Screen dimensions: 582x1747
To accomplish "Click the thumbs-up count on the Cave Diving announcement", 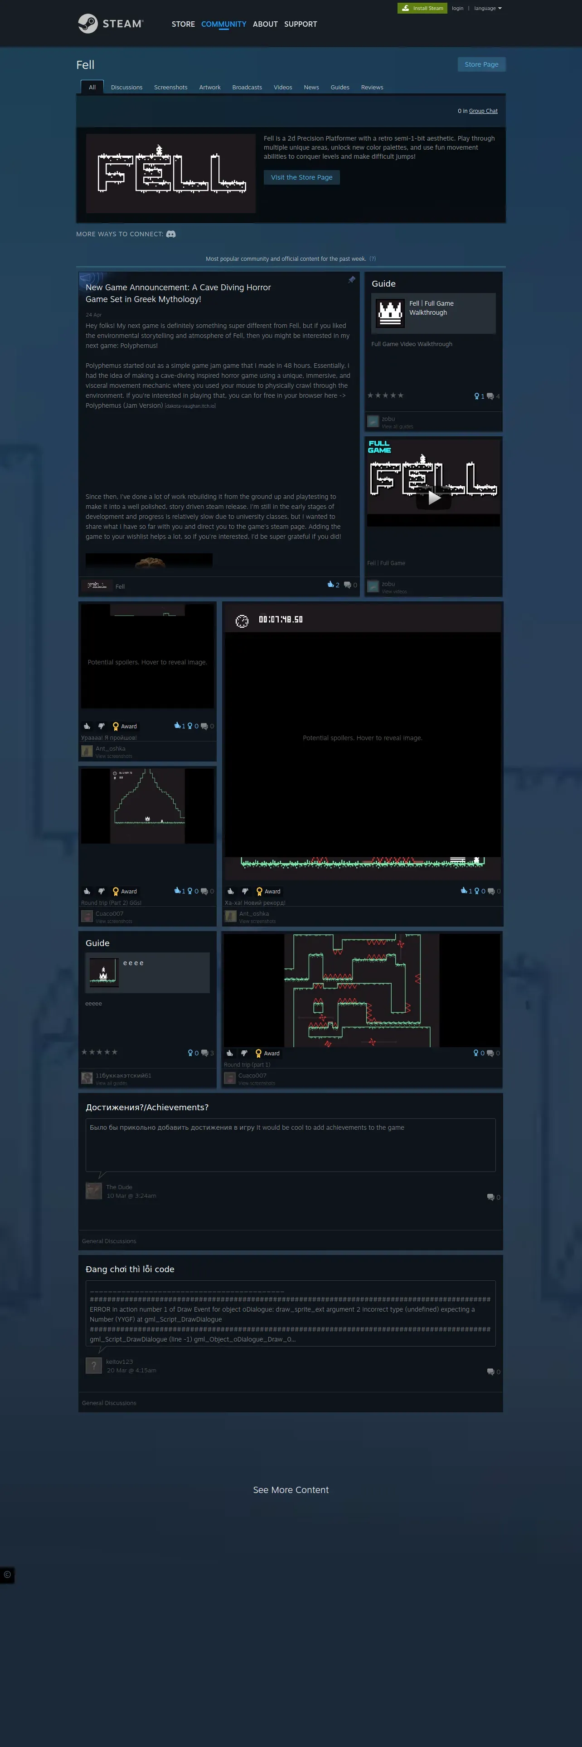I will (x=333, y=585).
